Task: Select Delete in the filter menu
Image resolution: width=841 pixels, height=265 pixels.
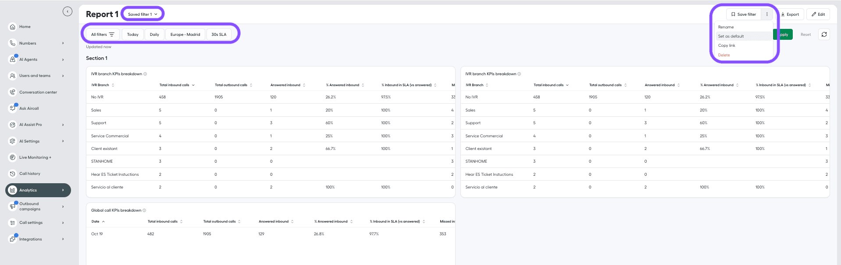Action: (x=724, y=55)
